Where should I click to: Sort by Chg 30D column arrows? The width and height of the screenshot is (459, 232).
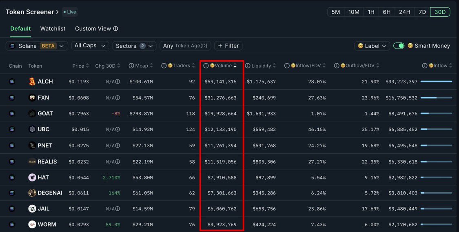(x=119, y=66)
